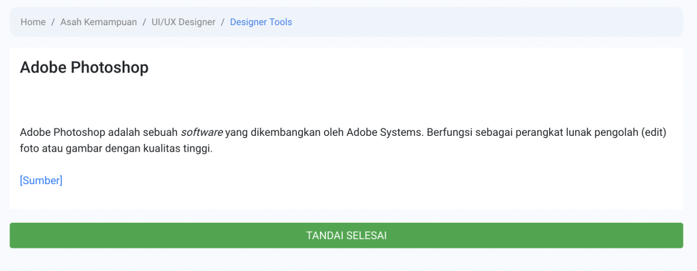Click the slash after Asah Kemampuan
Viewport: 697px width, 271px height.
[x=144, y=22]
